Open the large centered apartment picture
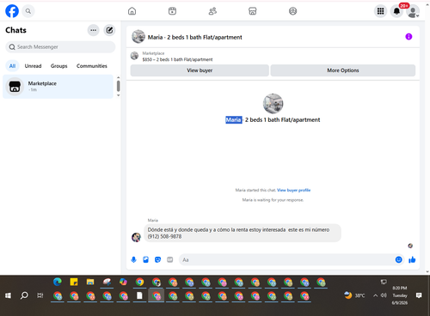The image size is (430, 316). click(x=273, y=104)
